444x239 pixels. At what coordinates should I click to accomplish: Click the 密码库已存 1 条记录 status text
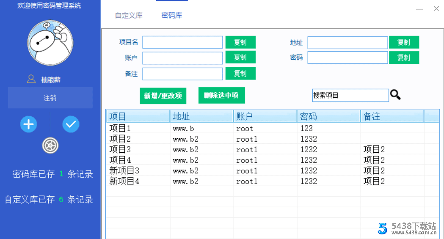[x=52, y=174]
